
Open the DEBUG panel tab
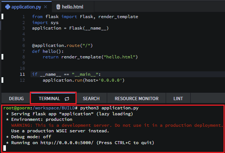pos(16,99)
